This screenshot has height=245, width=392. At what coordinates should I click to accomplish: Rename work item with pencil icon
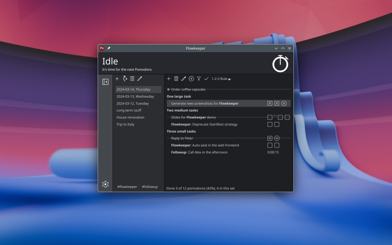tap(183, 79)
